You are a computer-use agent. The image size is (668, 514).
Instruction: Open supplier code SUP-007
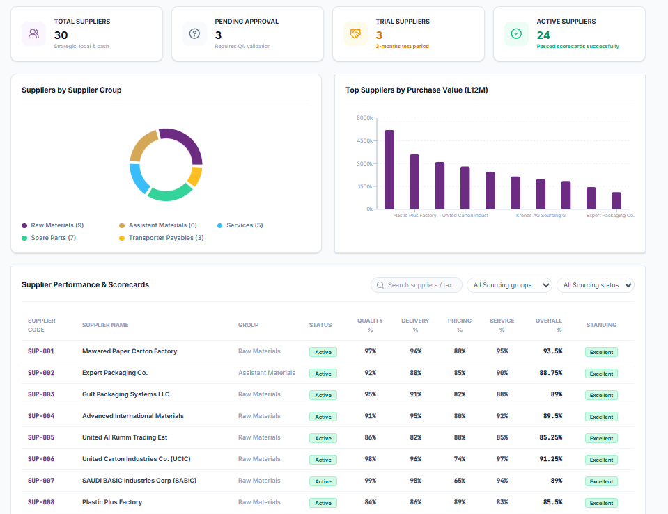click(41, 481)
